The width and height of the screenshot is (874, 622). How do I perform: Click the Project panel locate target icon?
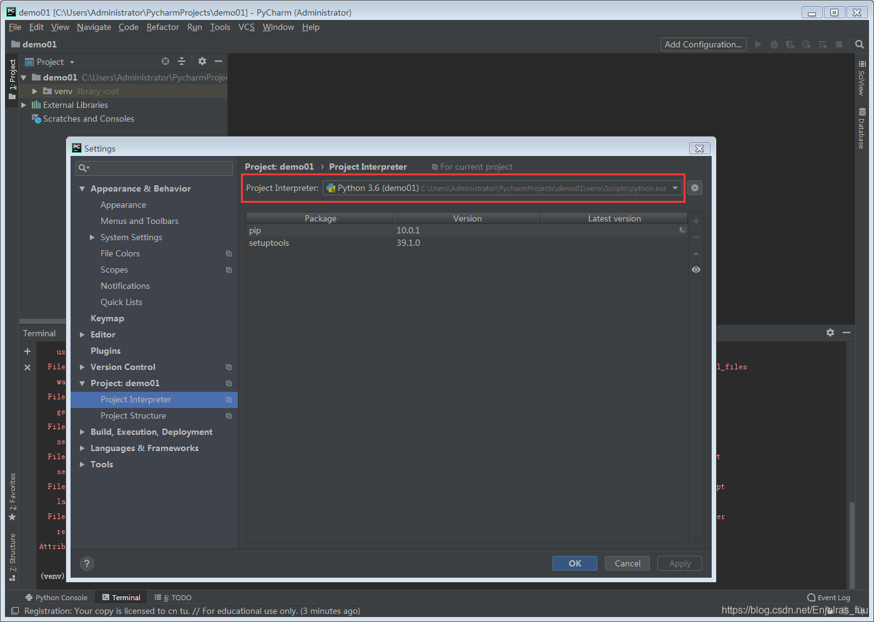(165, 61)
